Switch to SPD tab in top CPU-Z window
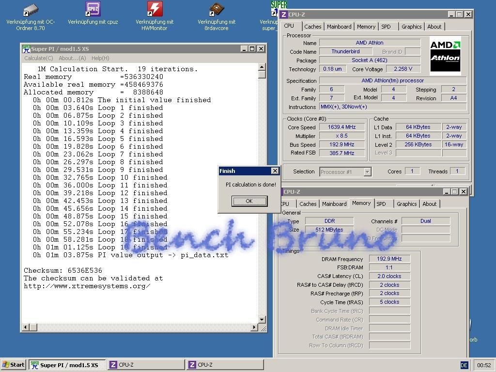This screenshot has width=496, height=372. point(386,27)
